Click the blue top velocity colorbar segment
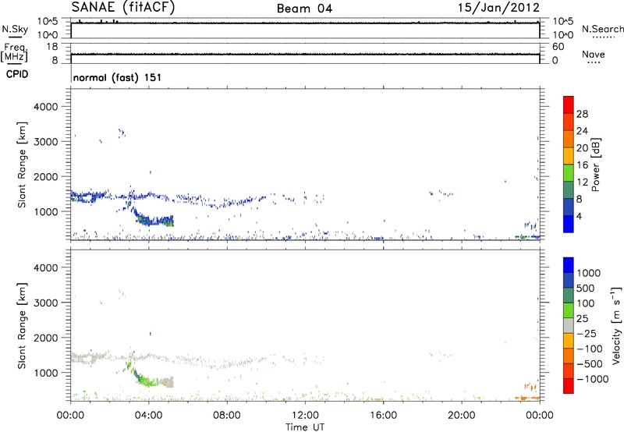Image resolution: width=624 pixels, height=432 pixels. [569, 265]
